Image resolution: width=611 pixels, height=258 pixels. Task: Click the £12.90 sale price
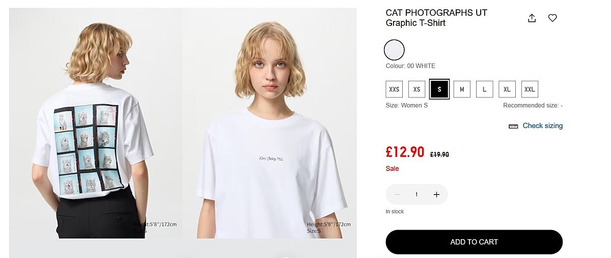405,152
